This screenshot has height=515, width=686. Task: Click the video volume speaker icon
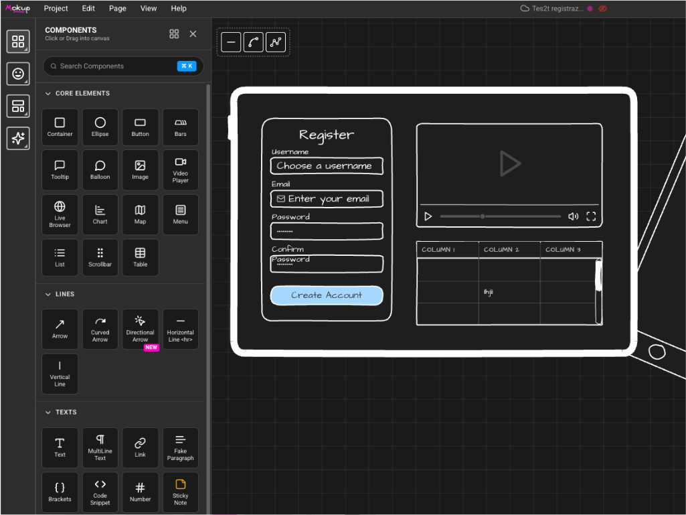(x=573, y=216)
